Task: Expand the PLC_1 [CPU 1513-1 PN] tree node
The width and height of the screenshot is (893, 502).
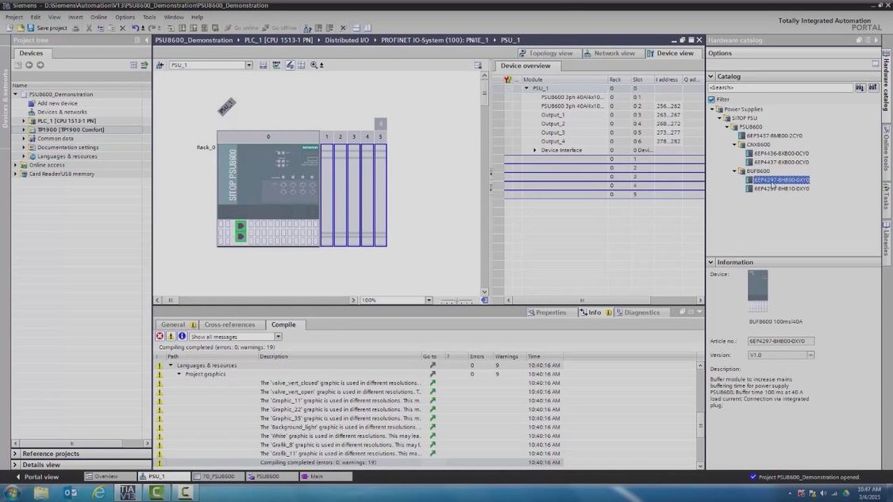Action: pos(23,121)
